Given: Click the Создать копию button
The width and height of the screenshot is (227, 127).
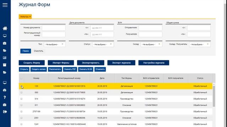Looking at the screenshot, I should pos(39,69).
